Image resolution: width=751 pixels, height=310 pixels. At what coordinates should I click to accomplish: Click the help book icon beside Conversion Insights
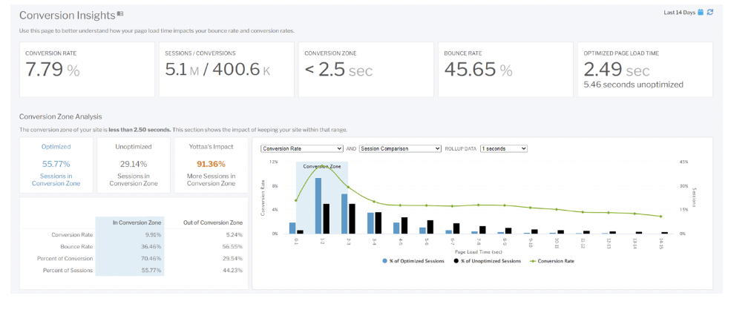(x=120, y=14)
